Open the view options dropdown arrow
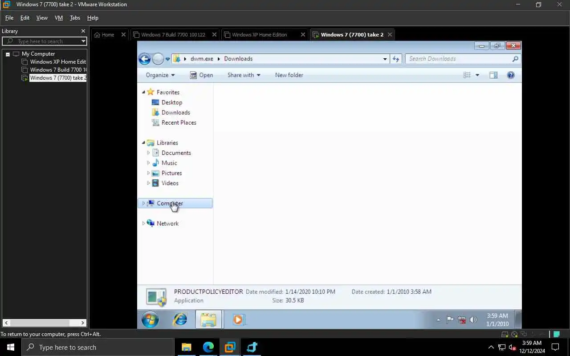 coord(477,75)
